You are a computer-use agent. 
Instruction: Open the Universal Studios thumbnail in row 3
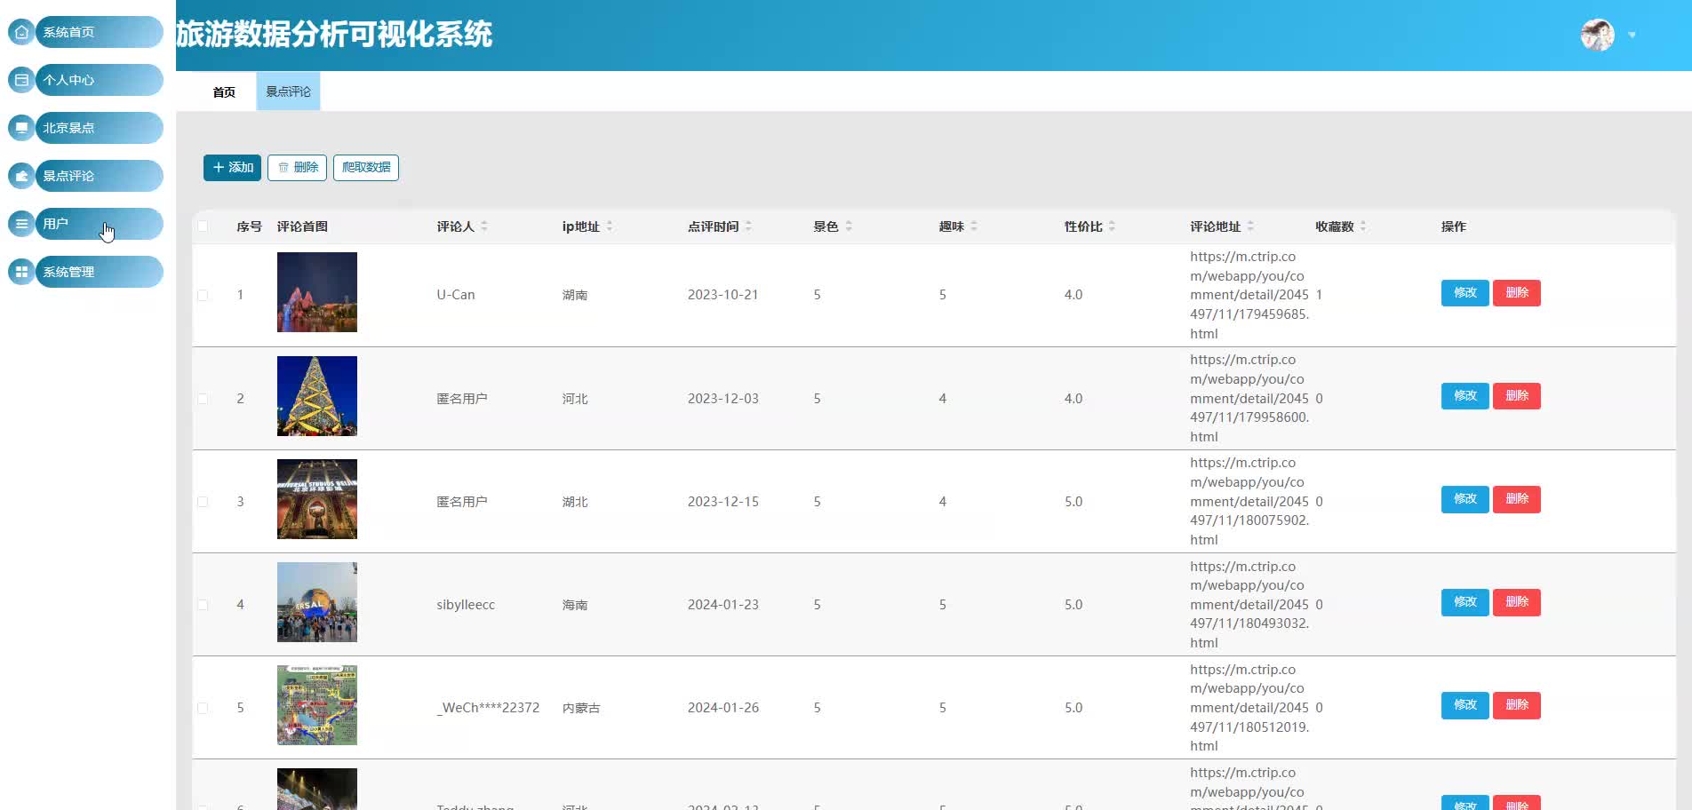pos(317,499)
